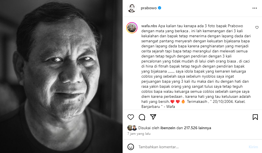Screen dimensions: 262x153
Task: Click the black-and-white portrait photo
Action: pos(61,76)
